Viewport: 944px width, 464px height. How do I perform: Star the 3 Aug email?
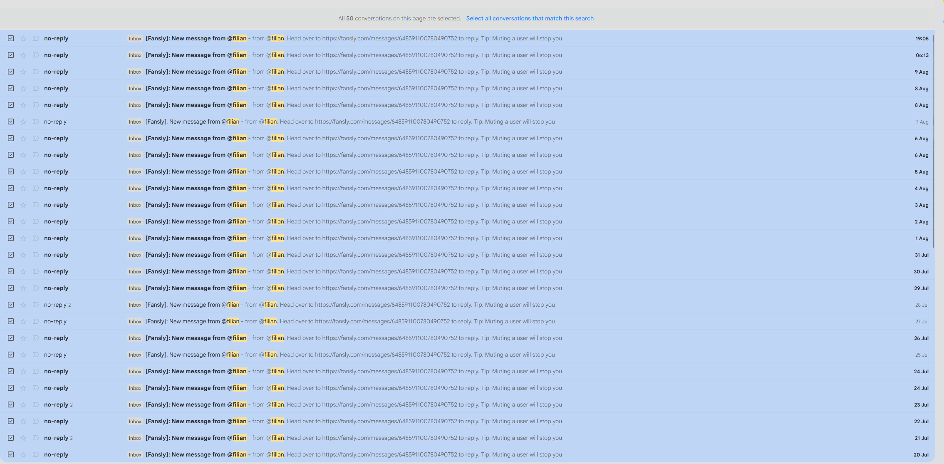tap(23, 205)
